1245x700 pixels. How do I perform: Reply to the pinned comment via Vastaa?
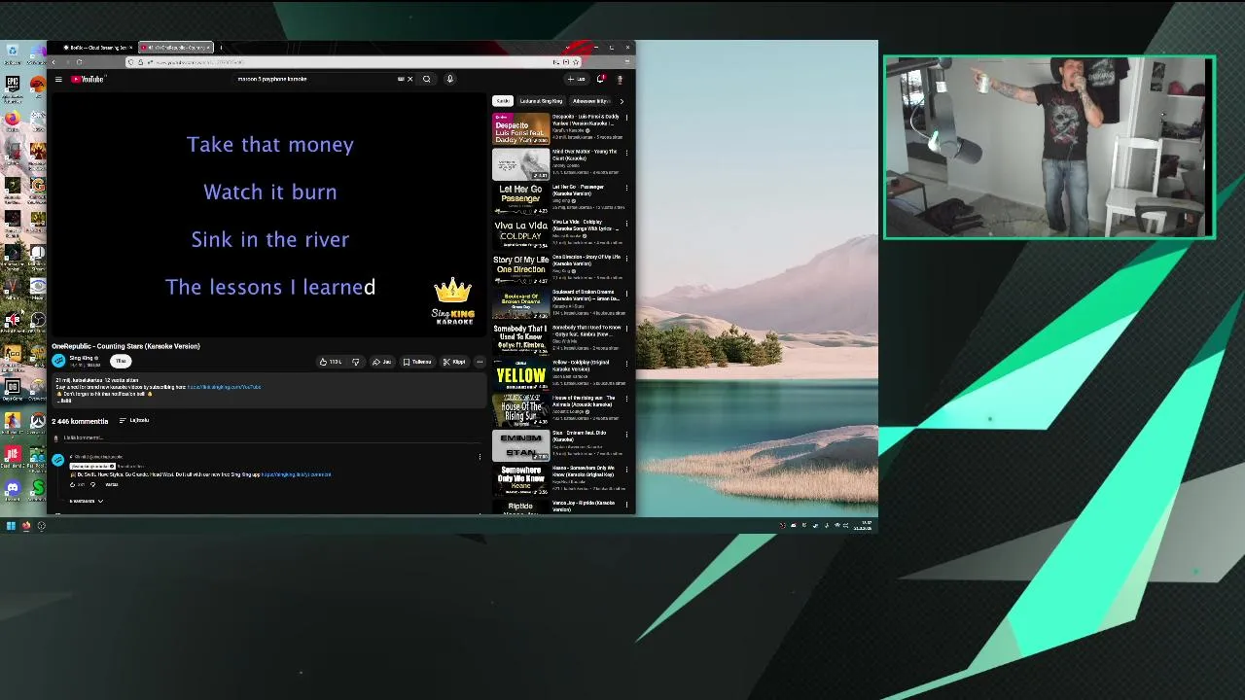112,484
